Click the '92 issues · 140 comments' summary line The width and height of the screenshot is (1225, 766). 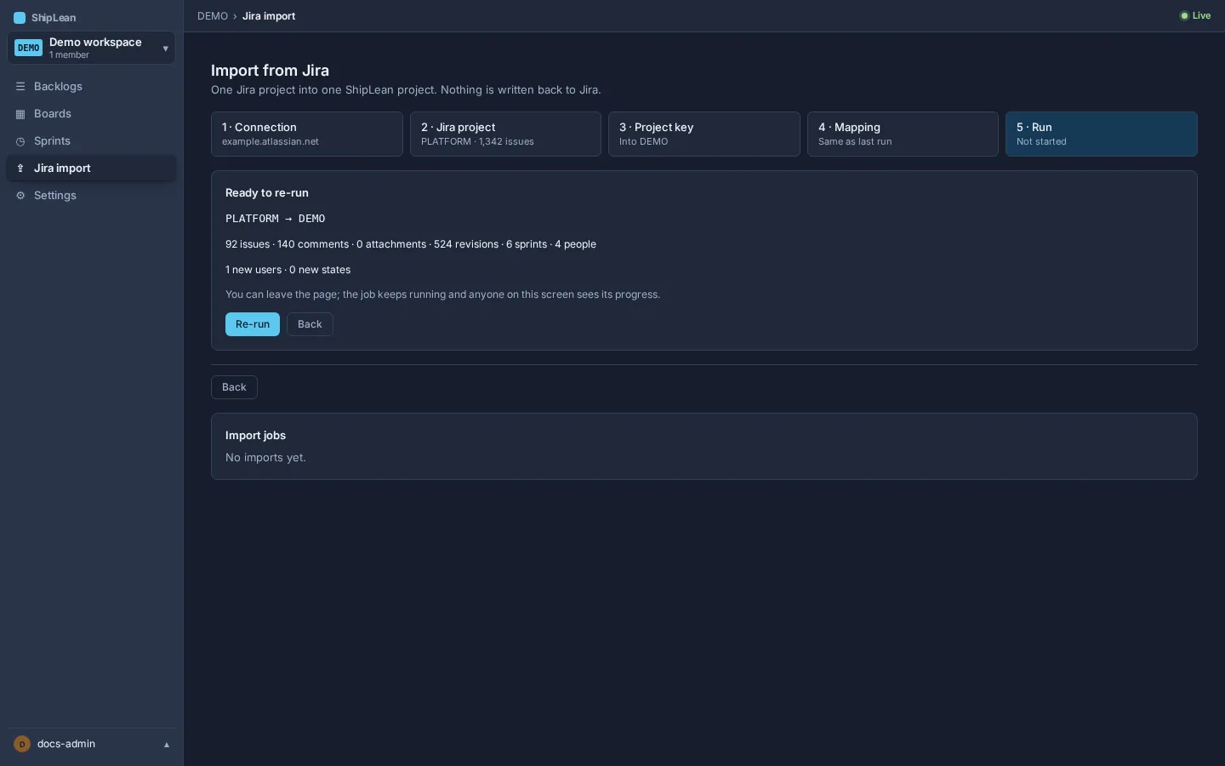[x=411, y=244]
